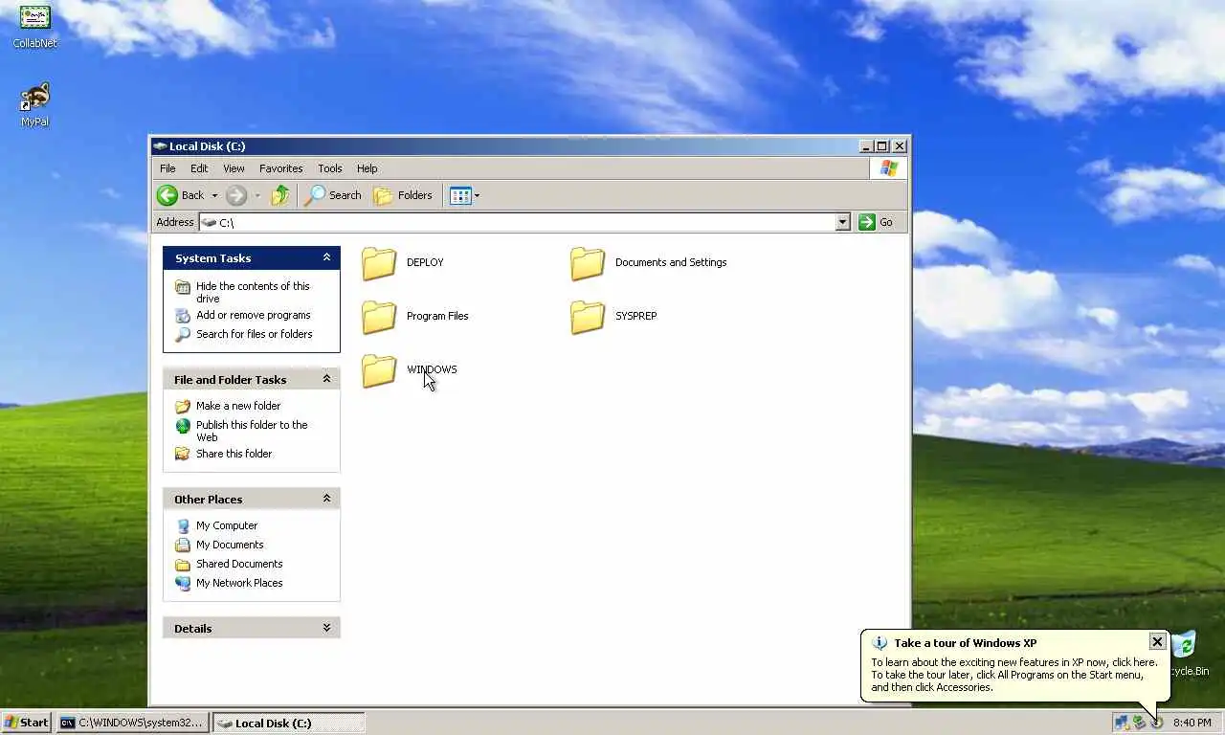
Task: Open the Help menu
Action: click(x=367, y=168)
